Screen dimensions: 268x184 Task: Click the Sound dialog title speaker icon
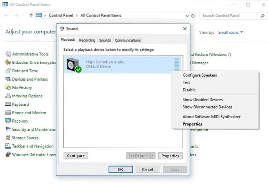point(62,28)
